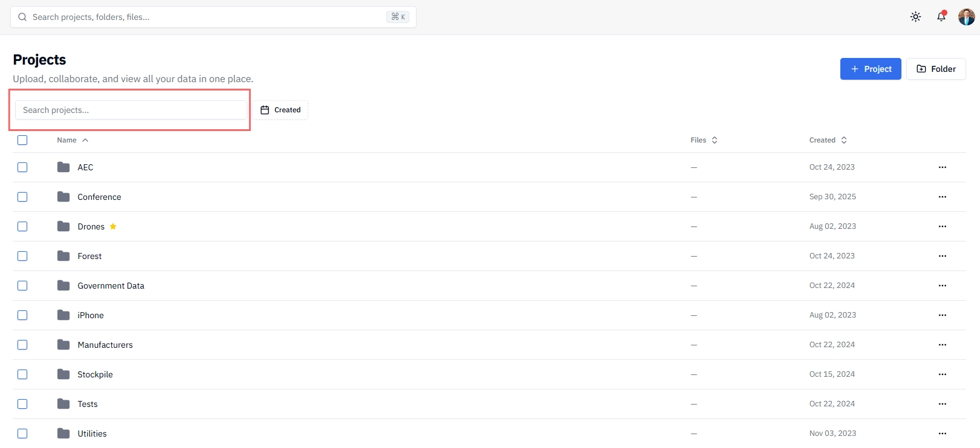Tick the checkbox for iPhone folder

click(22, 315)
